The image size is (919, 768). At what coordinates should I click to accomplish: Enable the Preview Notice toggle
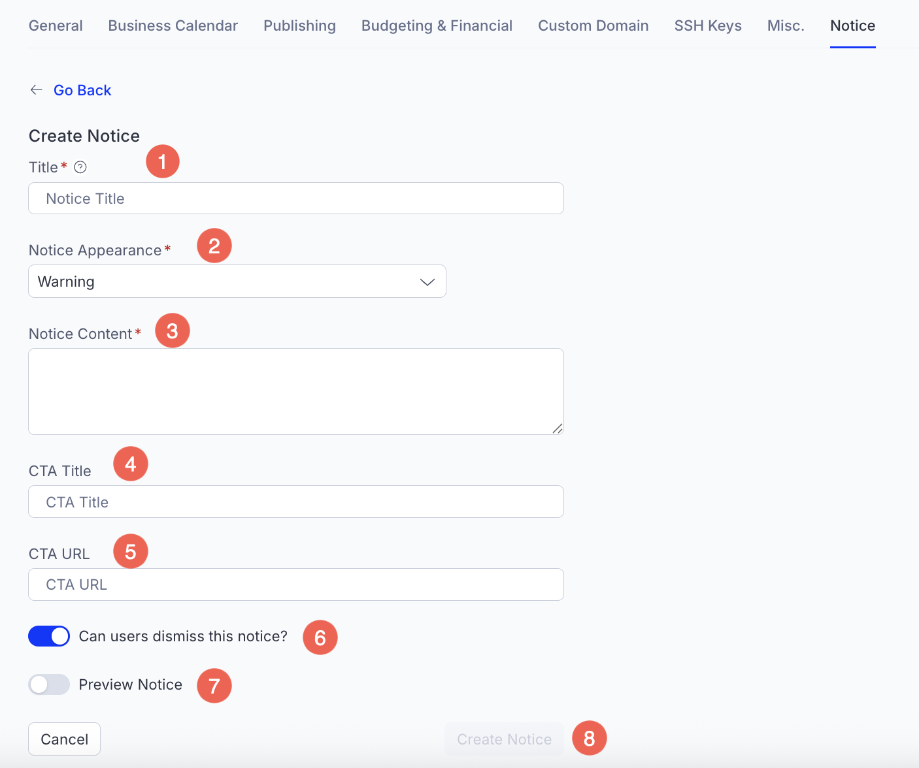click(x=49, y=684)
